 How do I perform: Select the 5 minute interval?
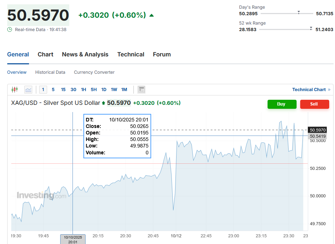(x=53, y=90)
